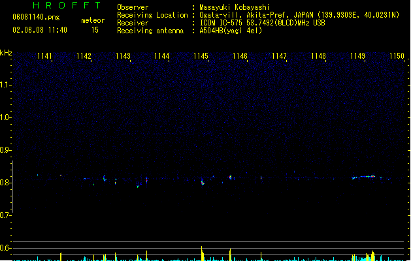Viewport: 411px width, 261px height.
Task: Click the 1142 time marker
Action: pos(84,56)
